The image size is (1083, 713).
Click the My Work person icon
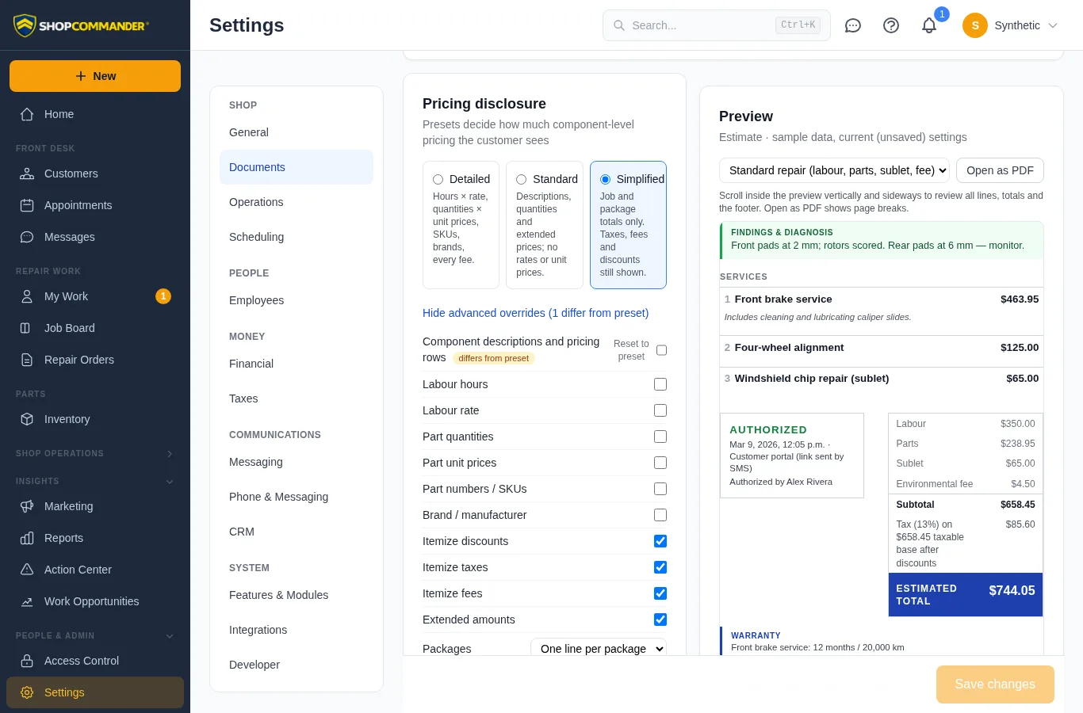pos(27,296)
